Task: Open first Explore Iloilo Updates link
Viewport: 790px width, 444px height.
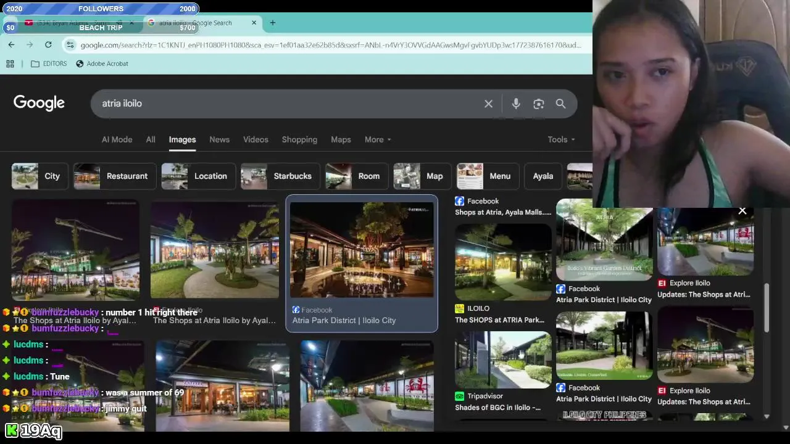Action: [704, 295]
